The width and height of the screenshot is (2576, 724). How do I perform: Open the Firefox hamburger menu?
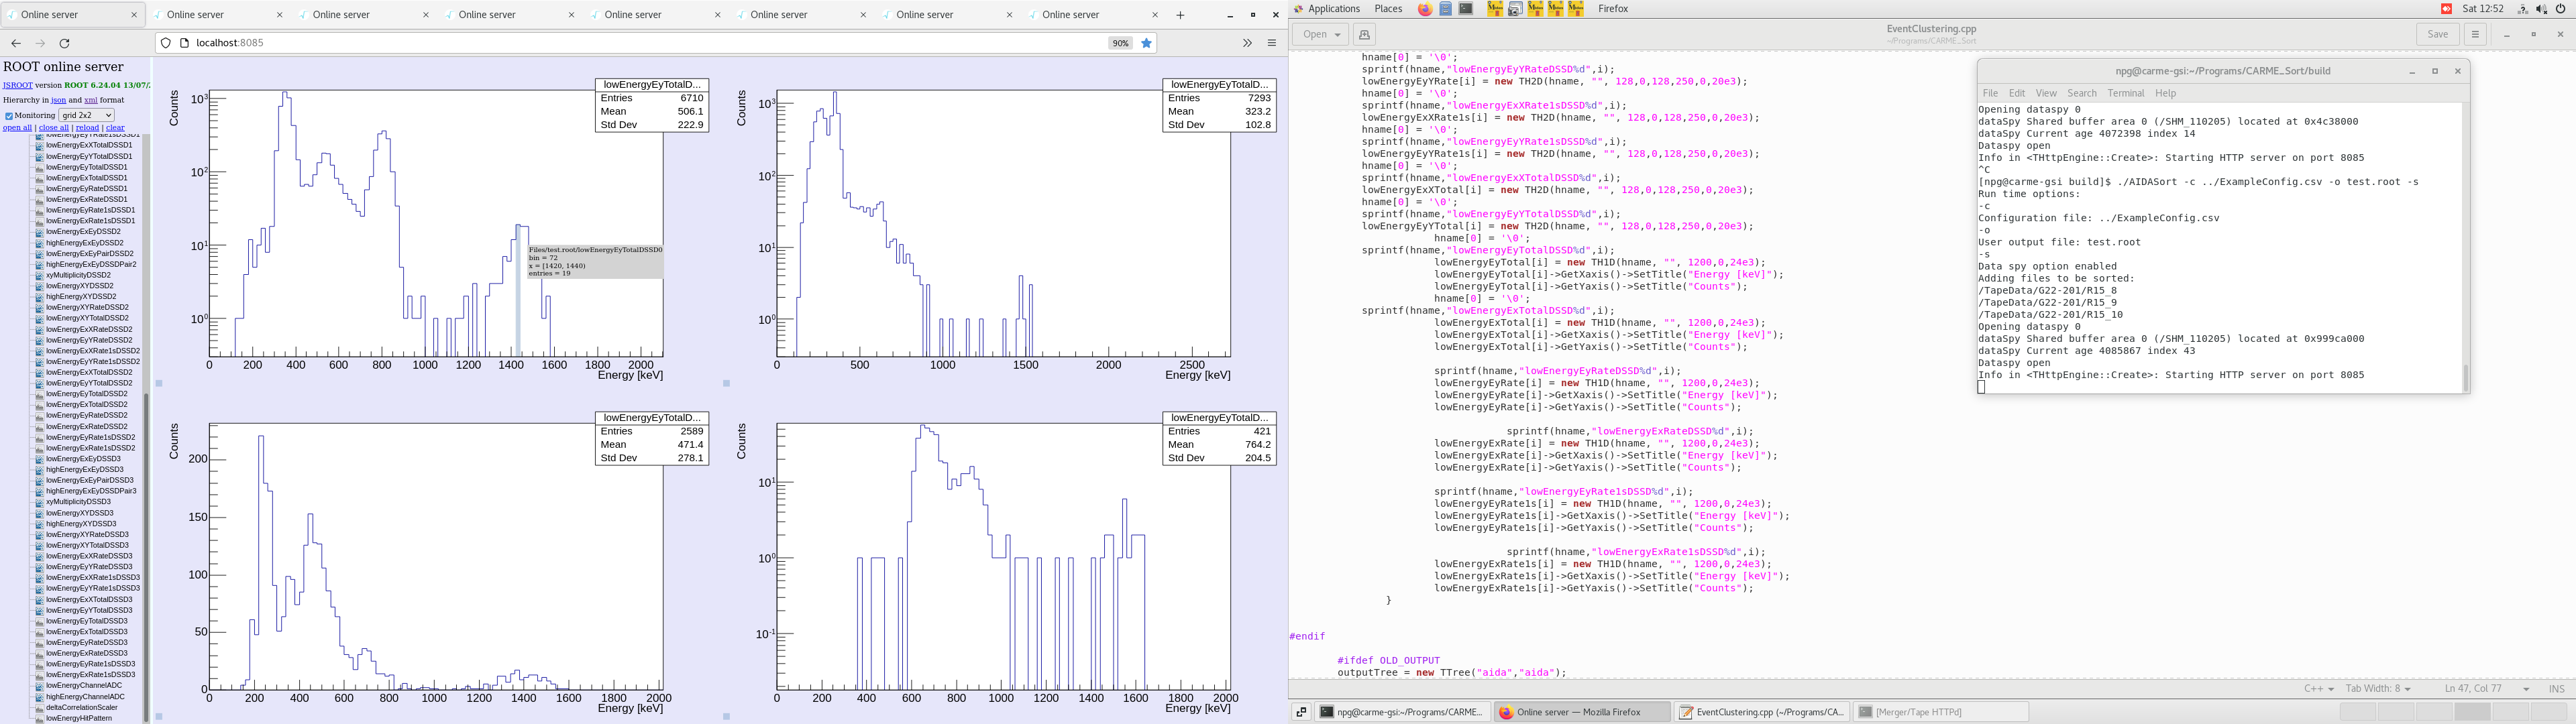pos(1272,43)
